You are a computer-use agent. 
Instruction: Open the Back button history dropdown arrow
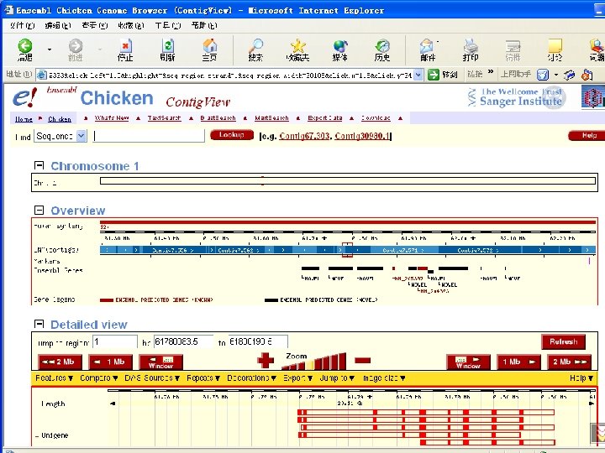click(50, 49)
